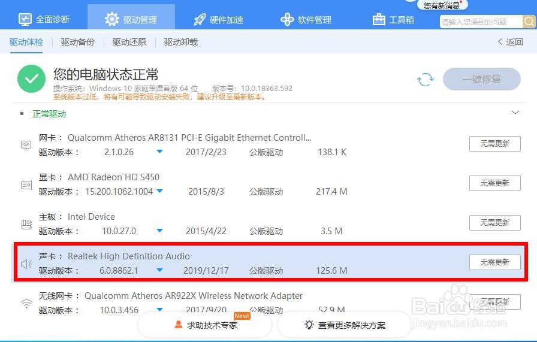Click Realtek High Definition Audio name

[x=129, y=256]
